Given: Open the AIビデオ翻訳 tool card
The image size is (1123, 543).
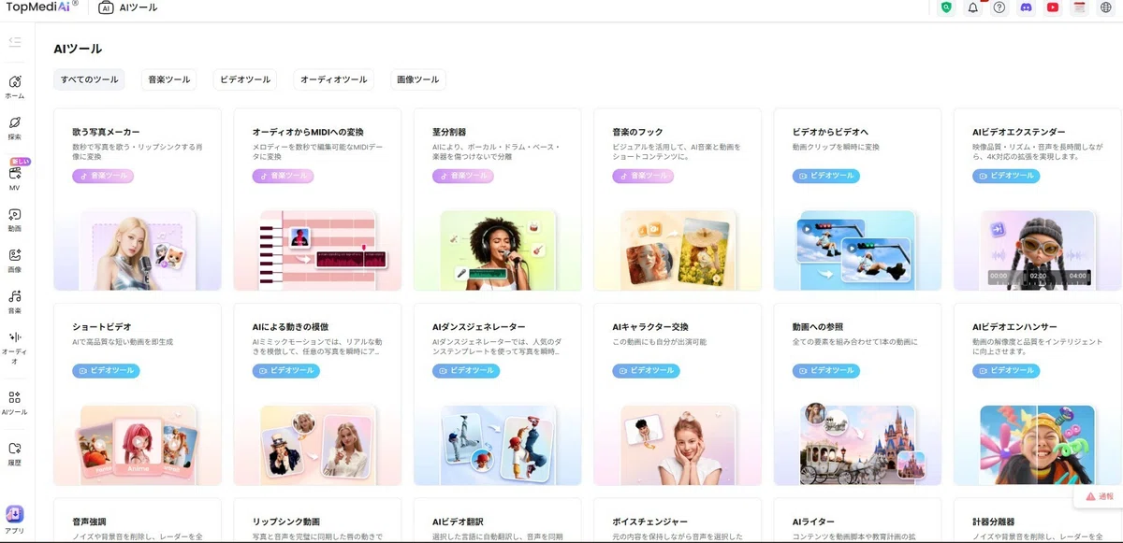Looking at the screenshot, I should [x=497, y=521].
